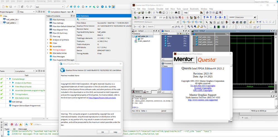The width and height of the screenshot is (278, 137).
Task: Click Program Device (Open Programmer) task
Action: pyautogui.click(x=26, y=106)
